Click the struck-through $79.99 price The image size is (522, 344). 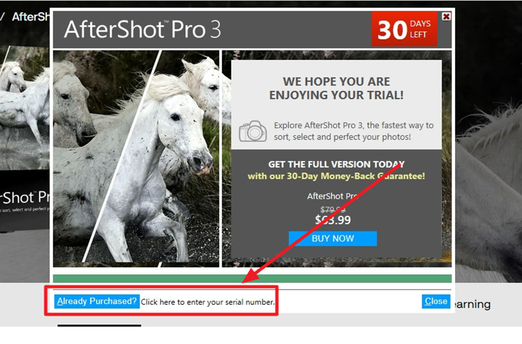pyautogui.click(x=332, y=210)
